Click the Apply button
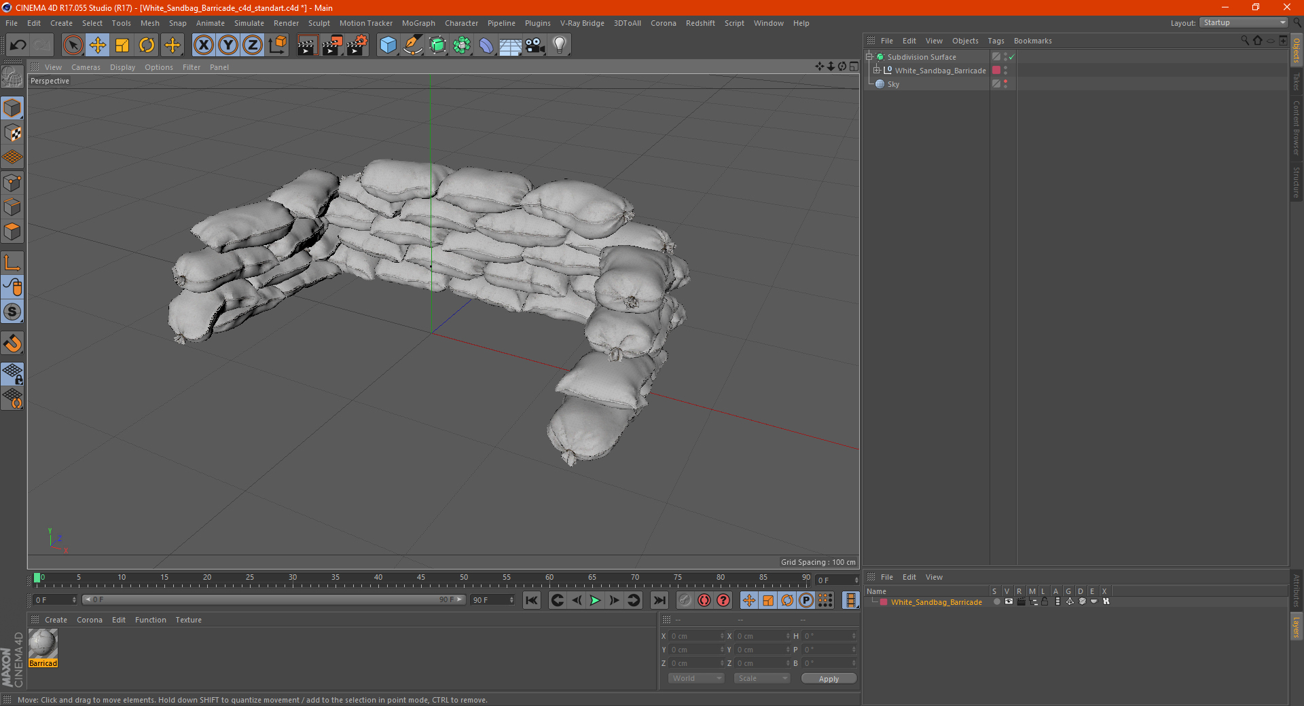Image resolution: width=1304 pixels, height=706 pixels. pos(829,679)
